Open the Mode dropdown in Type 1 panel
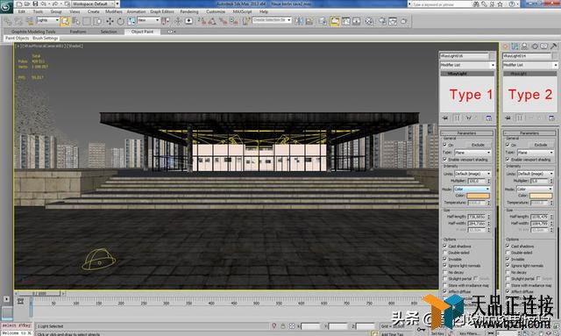This screenshot has width=561, height=336. (472, 189)
